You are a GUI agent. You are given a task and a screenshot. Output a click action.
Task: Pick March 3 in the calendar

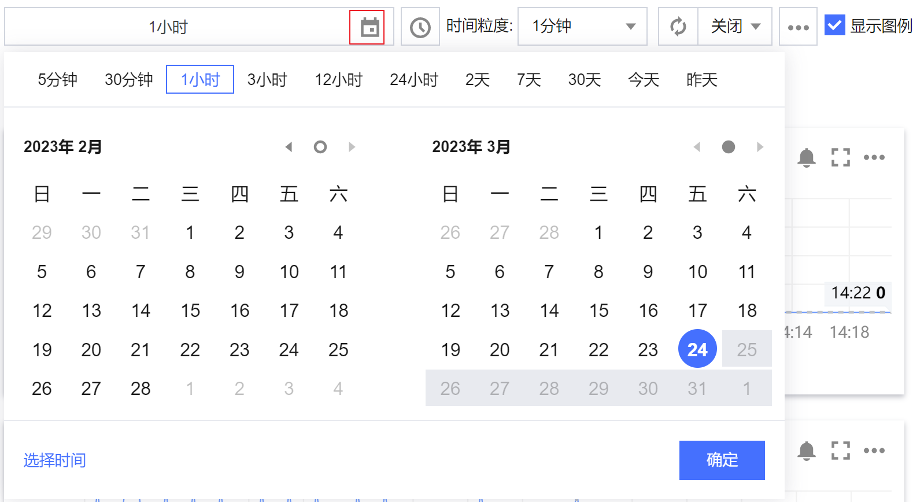[697, 232]
